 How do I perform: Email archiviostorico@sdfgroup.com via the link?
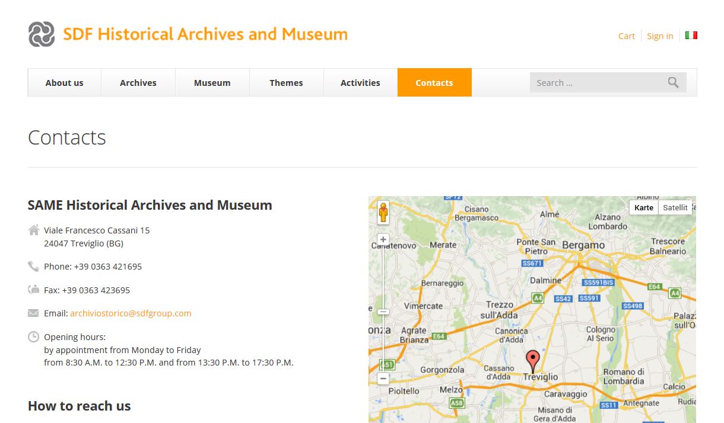(131, 313)
